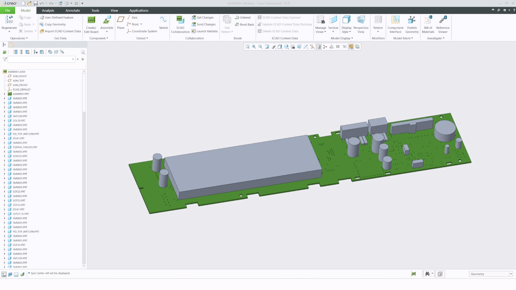The height and width of the screenshot is (290, 516).
Task: Click the Repaint icon in graphics toolbar
Action: coord(267,47)
